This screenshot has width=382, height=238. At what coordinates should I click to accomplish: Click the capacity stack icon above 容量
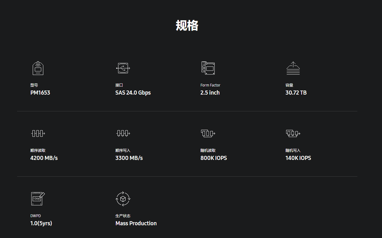coord(293,68)
